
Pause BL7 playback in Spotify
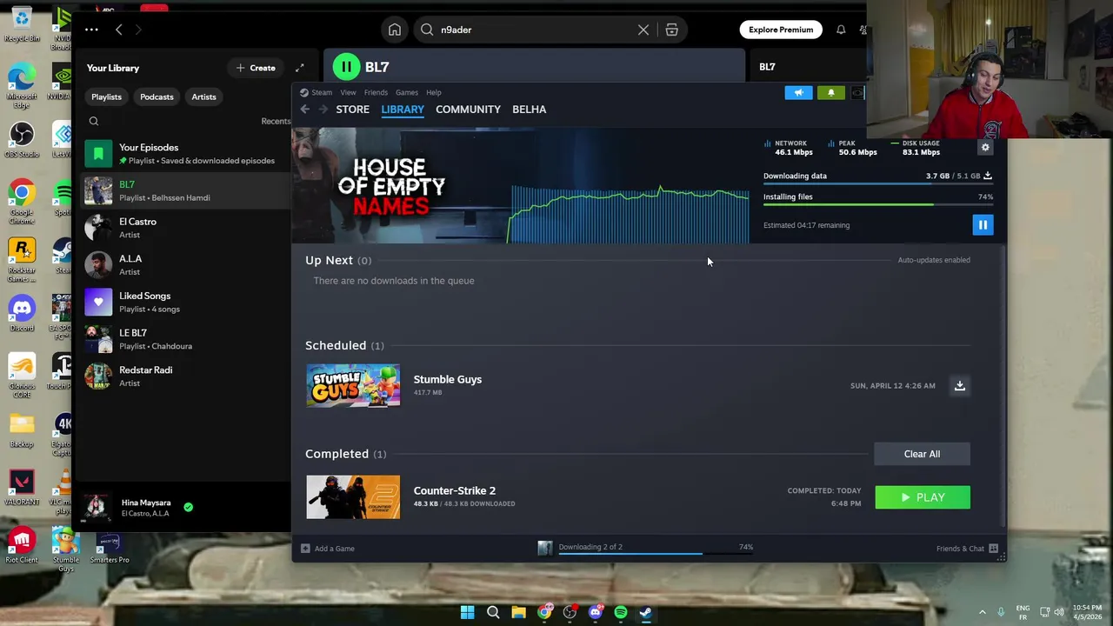346,67
